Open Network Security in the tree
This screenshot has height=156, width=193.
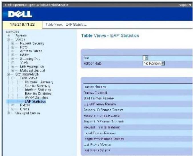coord(32,43)
